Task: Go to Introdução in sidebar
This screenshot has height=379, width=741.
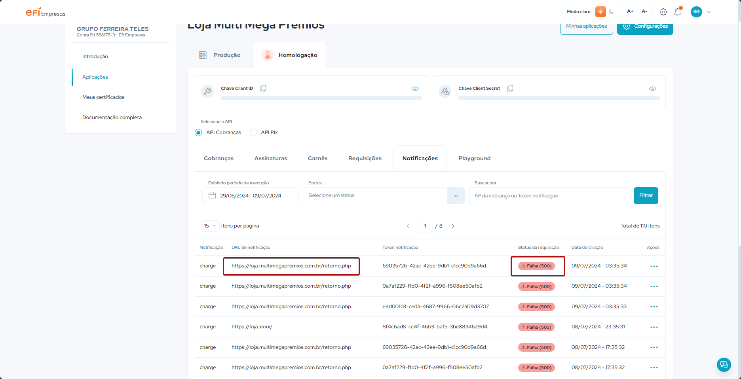Action: pyautogui.click(x=95, y=57)
